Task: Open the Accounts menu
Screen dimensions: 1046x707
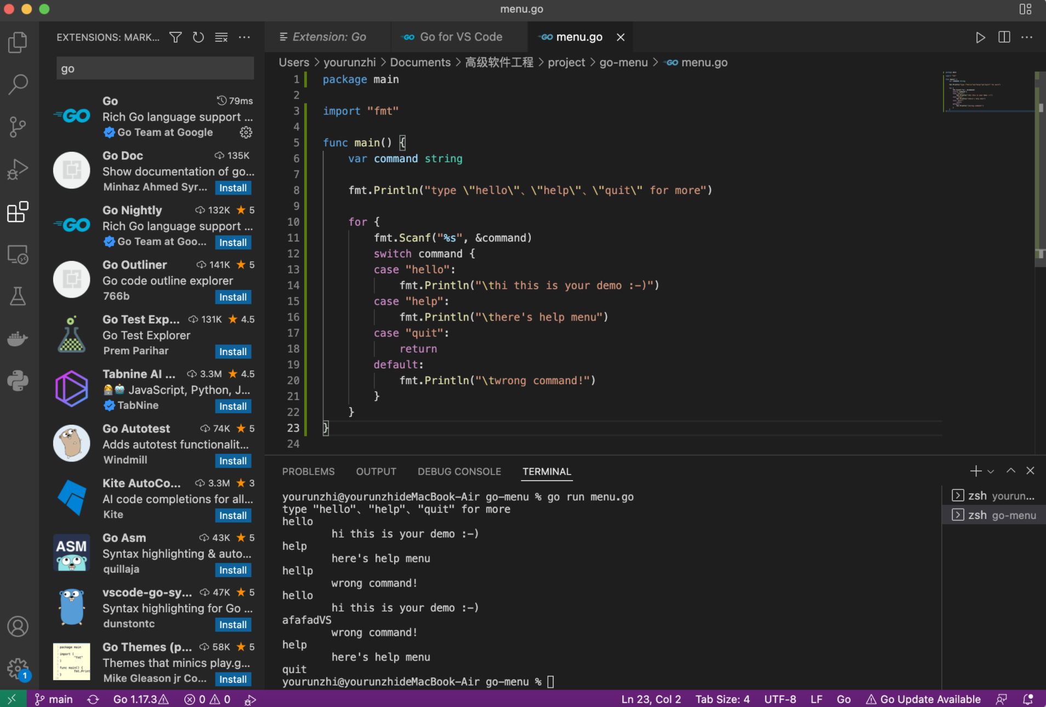Action: [18, 626]
